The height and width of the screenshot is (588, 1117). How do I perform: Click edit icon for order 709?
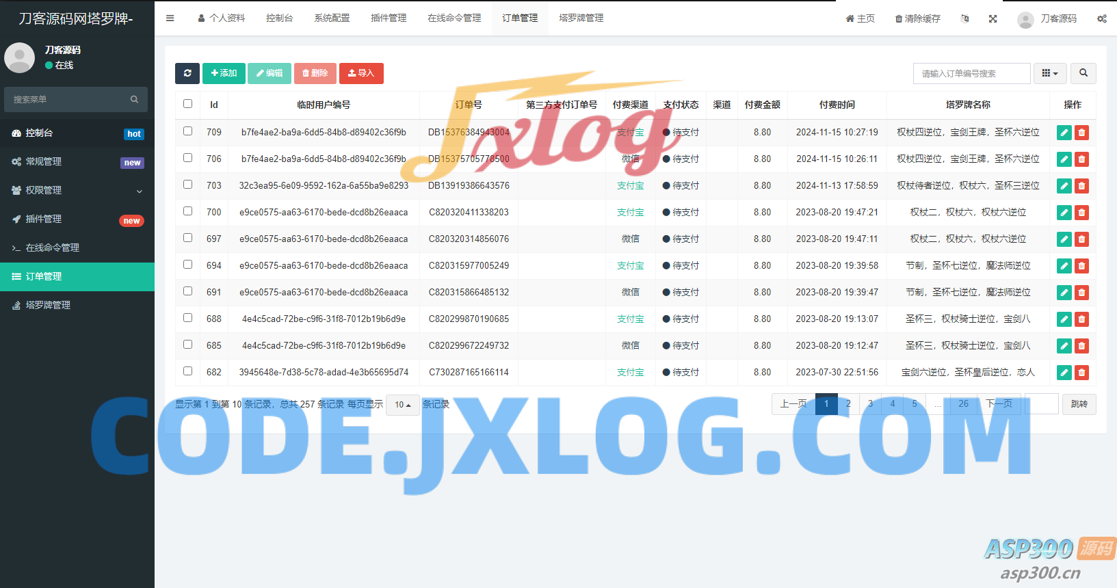1064,133
